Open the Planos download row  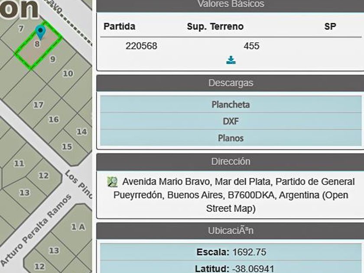coord(231,138)
